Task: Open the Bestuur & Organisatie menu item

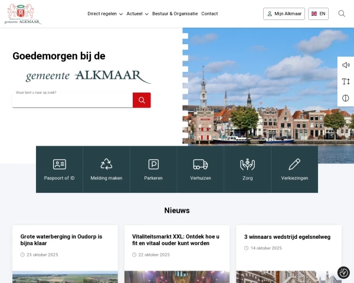Action: tap(175, 14)
